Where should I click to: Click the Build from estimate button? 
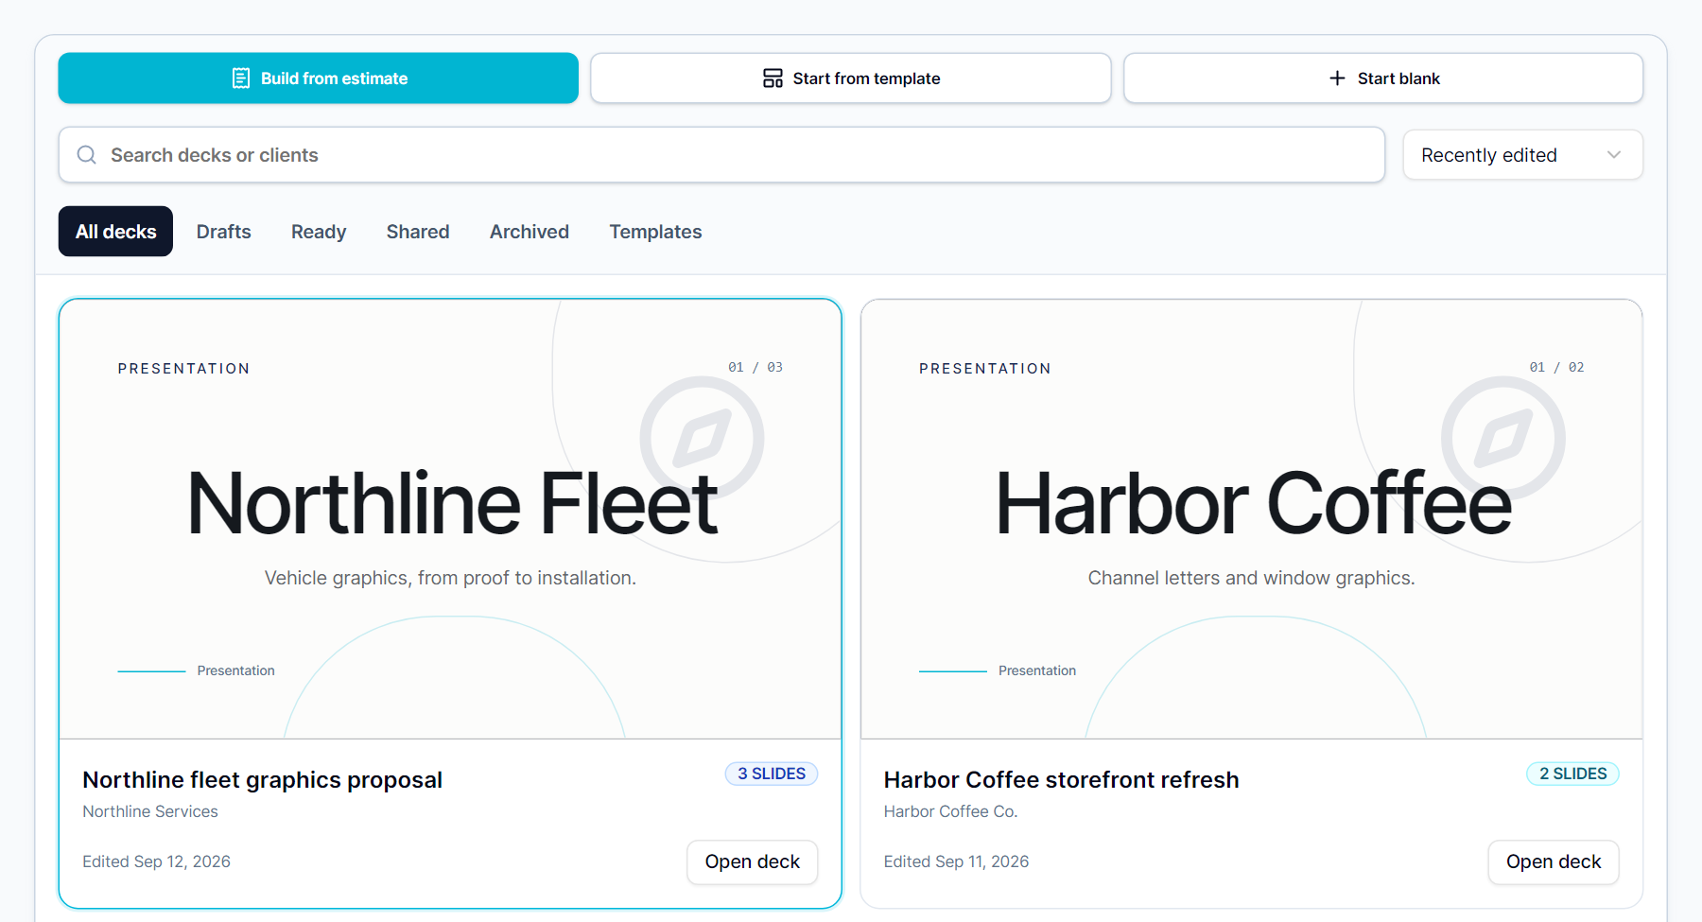tap(318, 78)
